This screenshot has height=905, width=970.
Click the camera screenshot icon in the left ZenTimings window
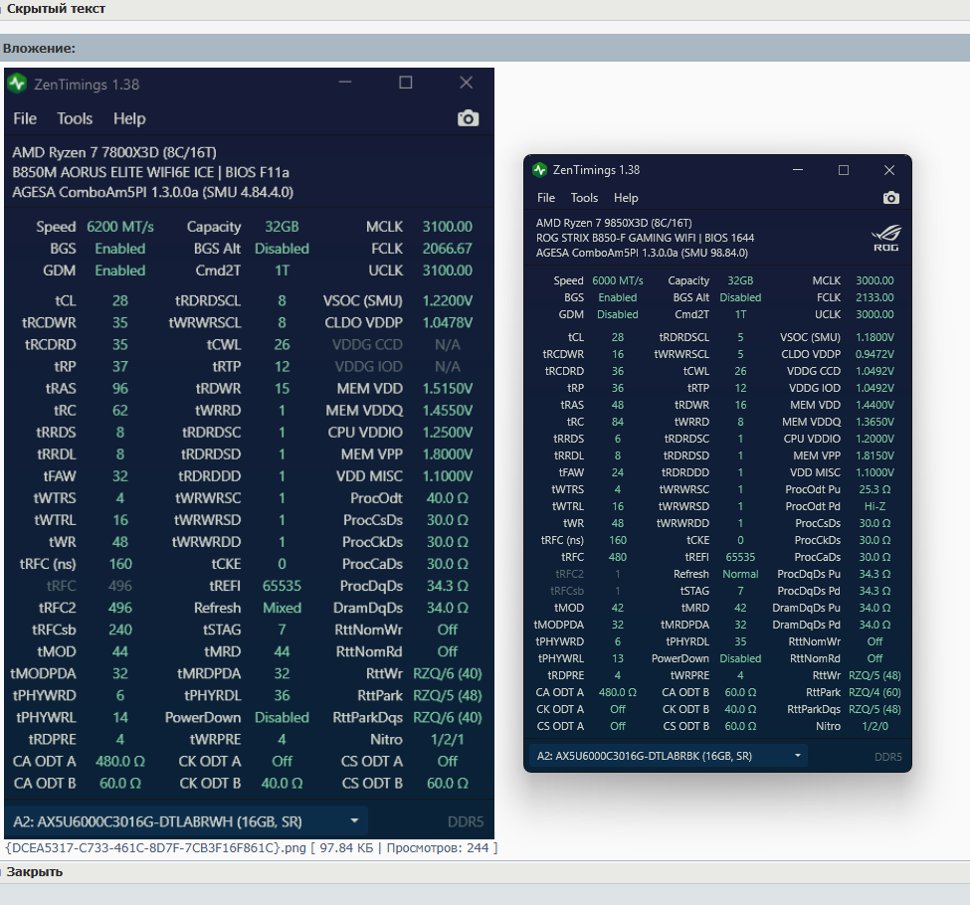(x=469, y=118)
